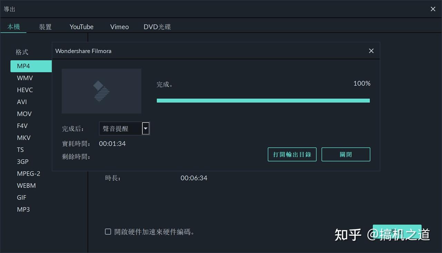Select the YouTube export tab
442x253 pixels.
(x=81, y=27)
